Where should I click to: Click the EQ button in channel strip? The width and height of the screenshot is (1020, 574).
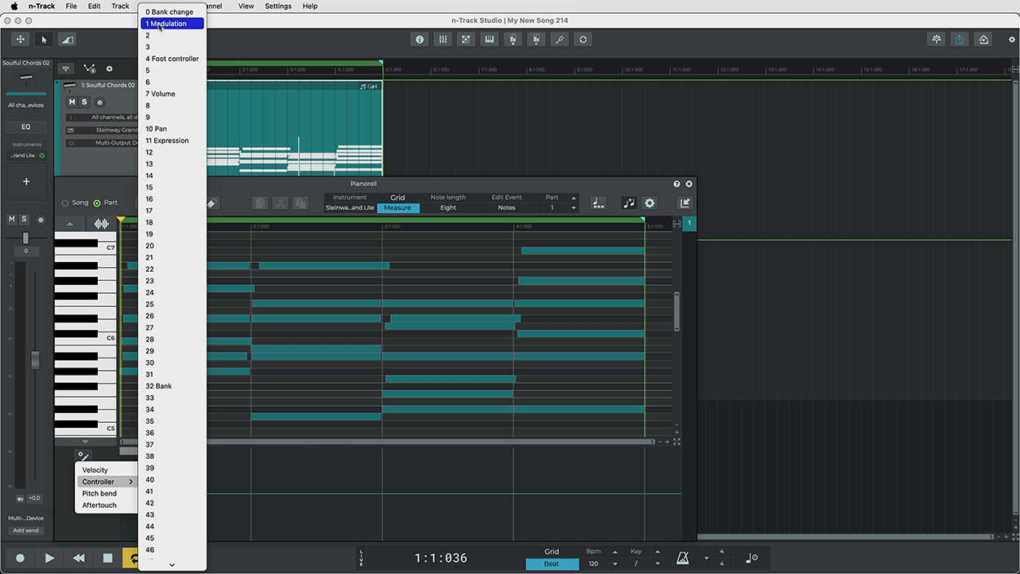pos(25,127)
